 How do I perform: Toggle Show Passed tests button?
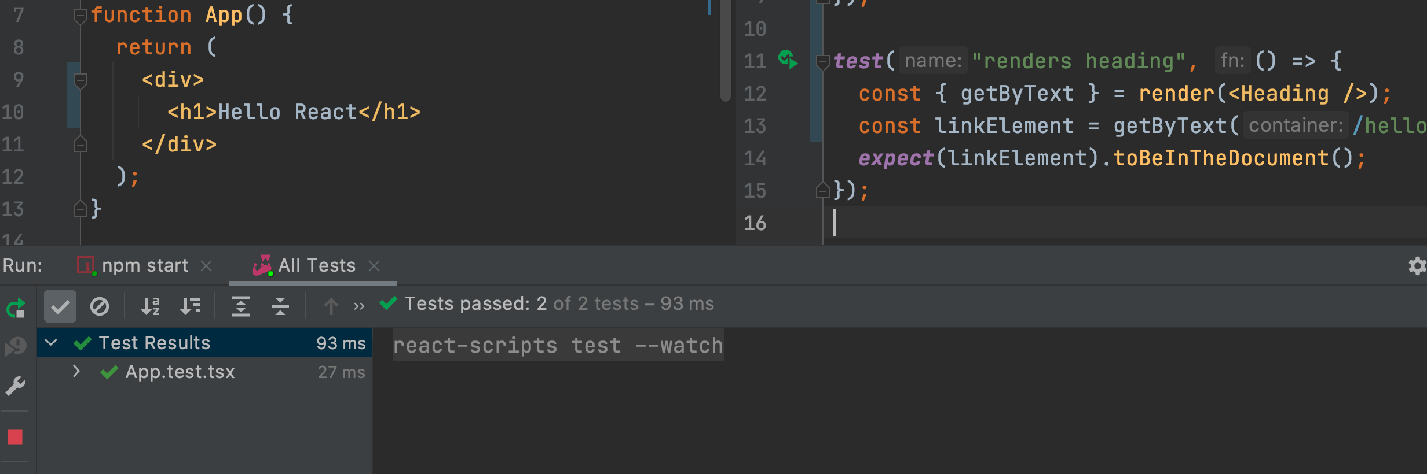[x=60, y=306]
